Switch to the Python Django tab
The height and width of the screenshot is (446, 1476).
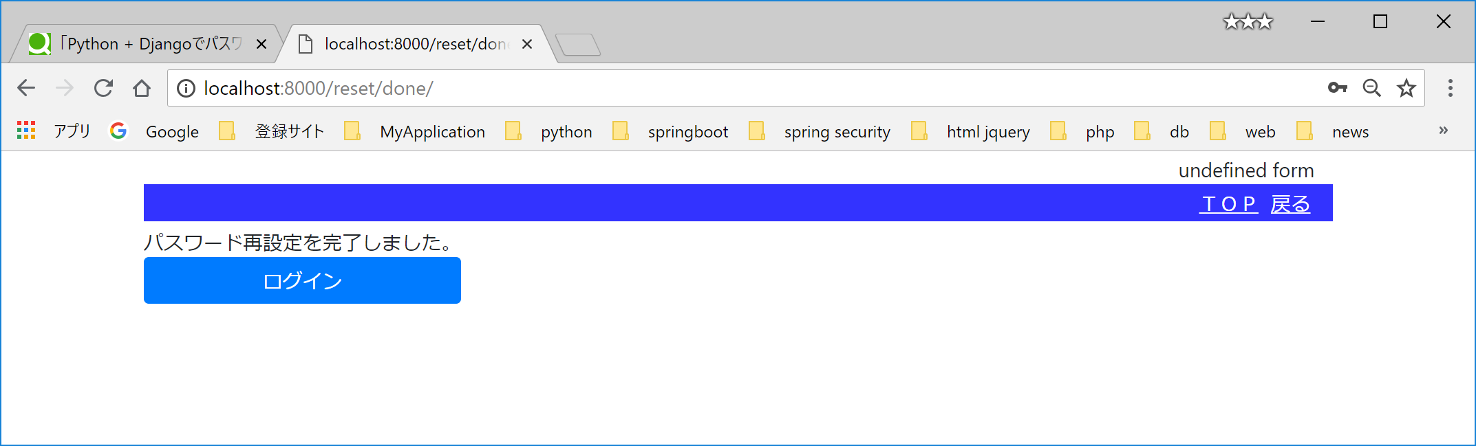[138, 43]
